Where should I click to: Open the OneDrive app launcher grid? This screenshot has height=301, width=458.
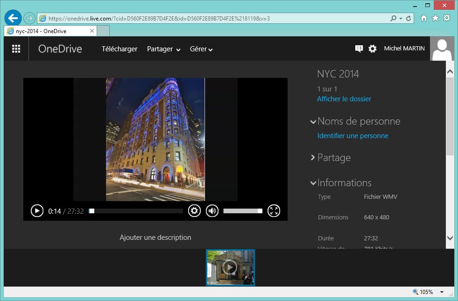point(16,49)
